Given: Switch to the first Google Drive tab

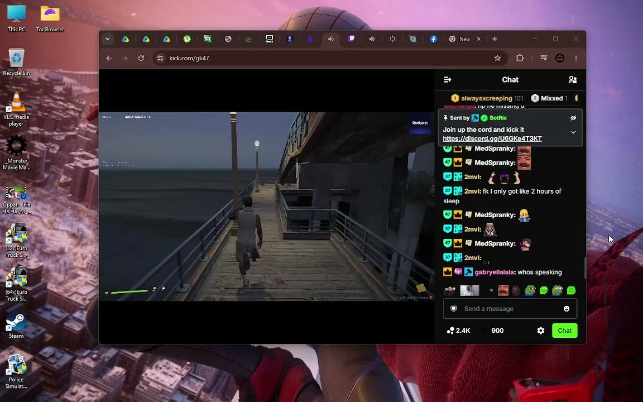Looking at the screenshot, I should [126, 39].
